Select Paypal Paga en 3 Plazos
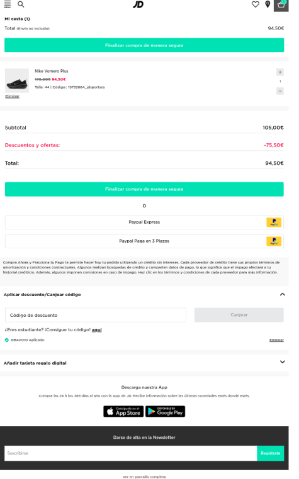 coord(144,241)
